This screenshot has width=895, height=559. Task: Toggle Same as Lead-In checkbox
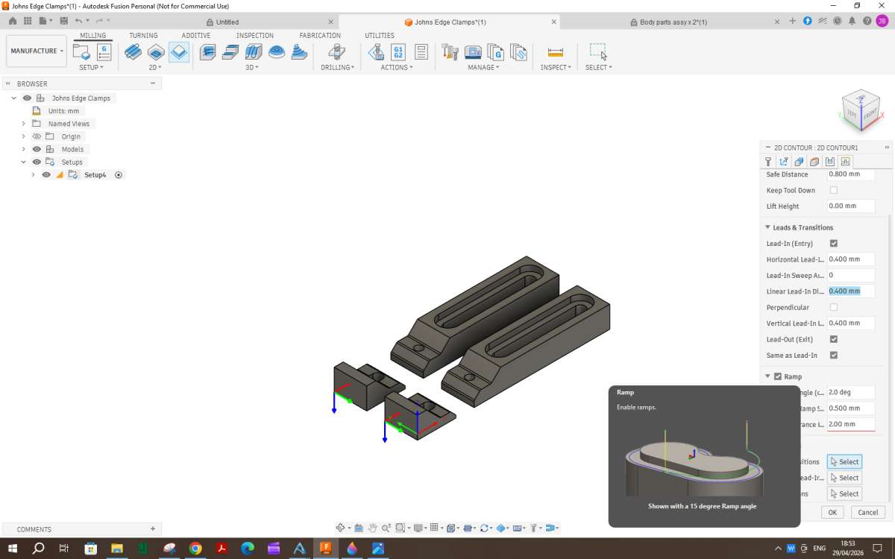click(834, 355)
